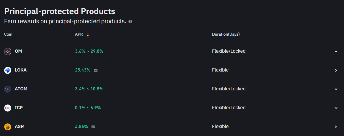Viewport: 344px width, 136px height.
Task: Open the info tooltip beside the subtitle
Action: [130, 21]
